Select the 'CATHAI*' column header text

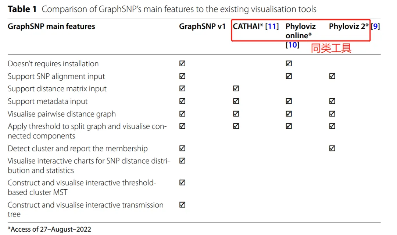pyautogui.click(x=248, y=27)
